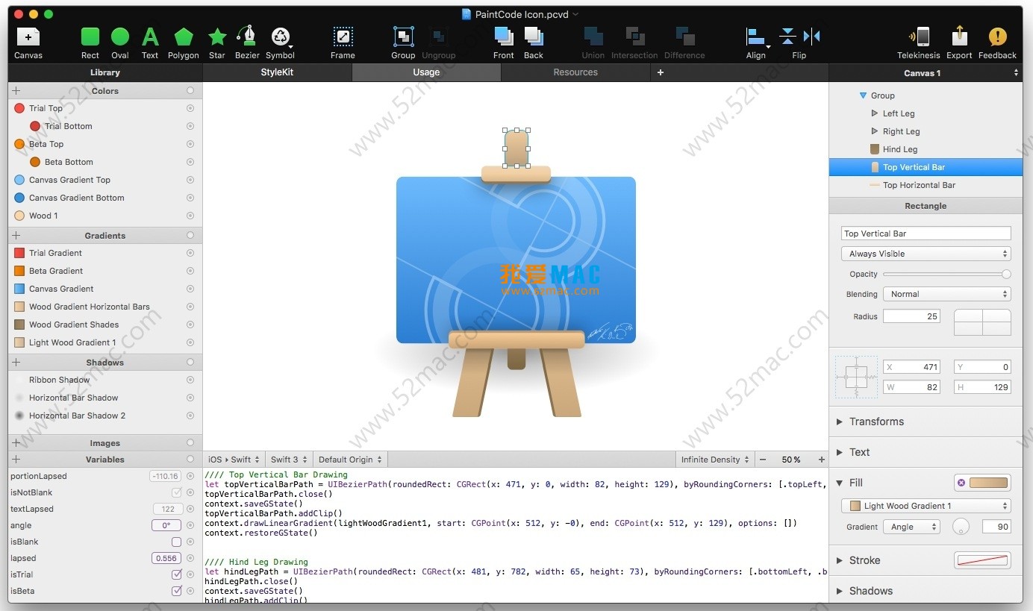Toggle the isNotBlank checkbox

pyautogui.click(x=177, y=492)
